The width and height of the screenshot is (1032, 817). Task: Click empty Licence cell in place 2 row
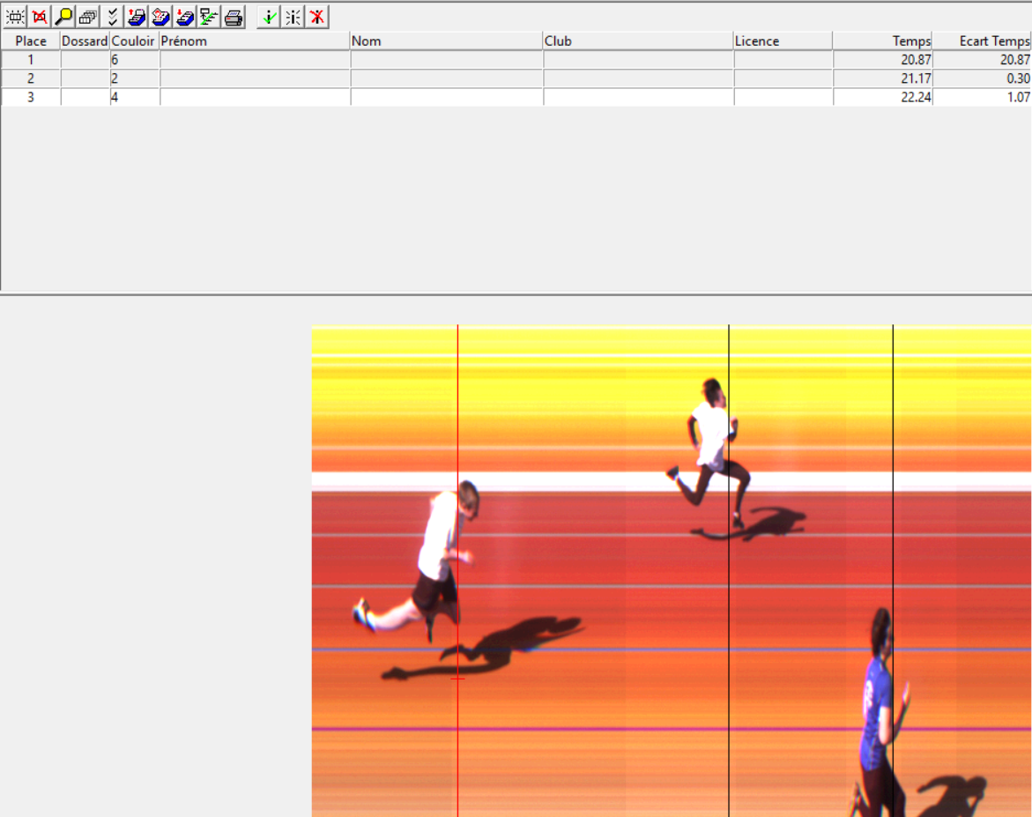point(783,78)
